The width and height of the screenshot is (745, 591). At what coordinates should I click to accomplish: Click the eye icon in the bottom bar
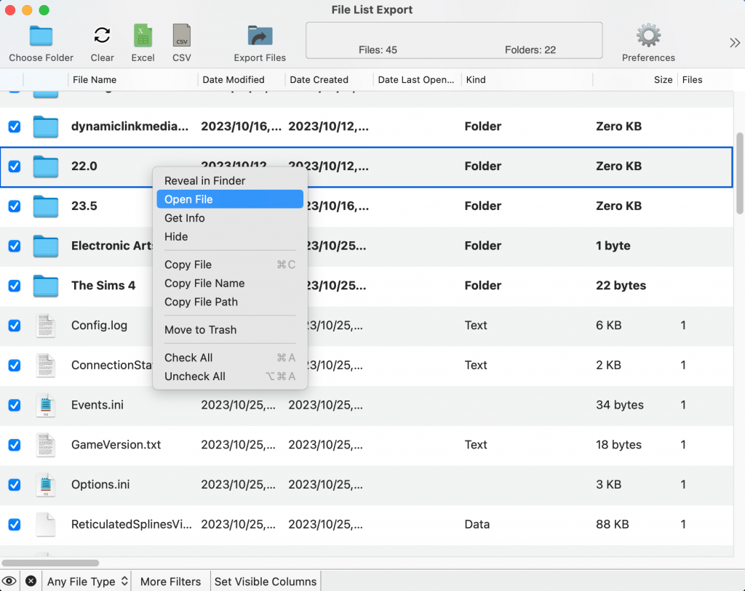[9, 581]
